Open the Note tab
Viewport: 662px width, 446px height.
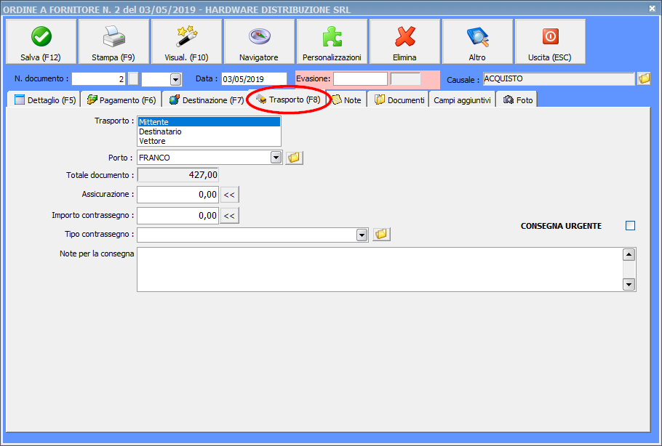click(346, 100)
